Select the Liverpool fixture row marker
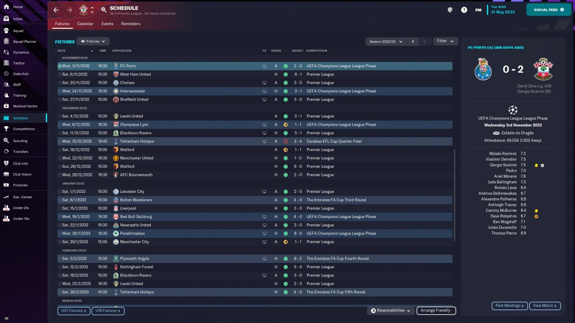The width and height of the screenshot is (575, 323). pos(60,209)
